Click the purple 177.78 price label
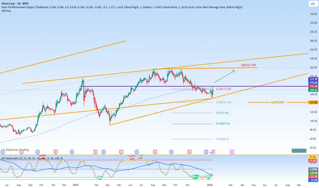This screenshot has height=188, width=319. [x=313, y=79]
